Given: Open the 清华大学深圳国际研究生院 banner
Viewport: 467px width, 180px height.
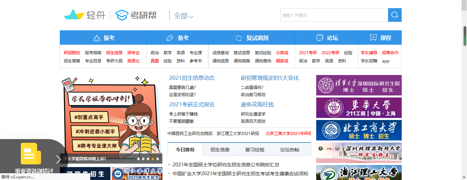Looking at the screenshot, I should [359, 85].
